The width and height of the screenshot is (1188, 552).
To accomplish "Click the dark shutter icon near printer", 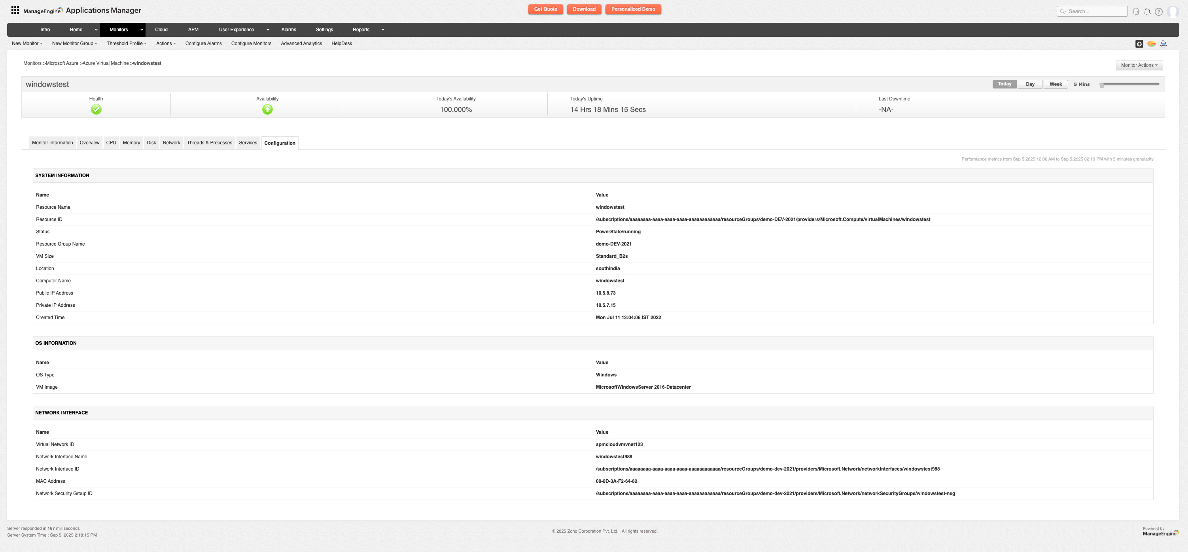I will pos(1139,43).
